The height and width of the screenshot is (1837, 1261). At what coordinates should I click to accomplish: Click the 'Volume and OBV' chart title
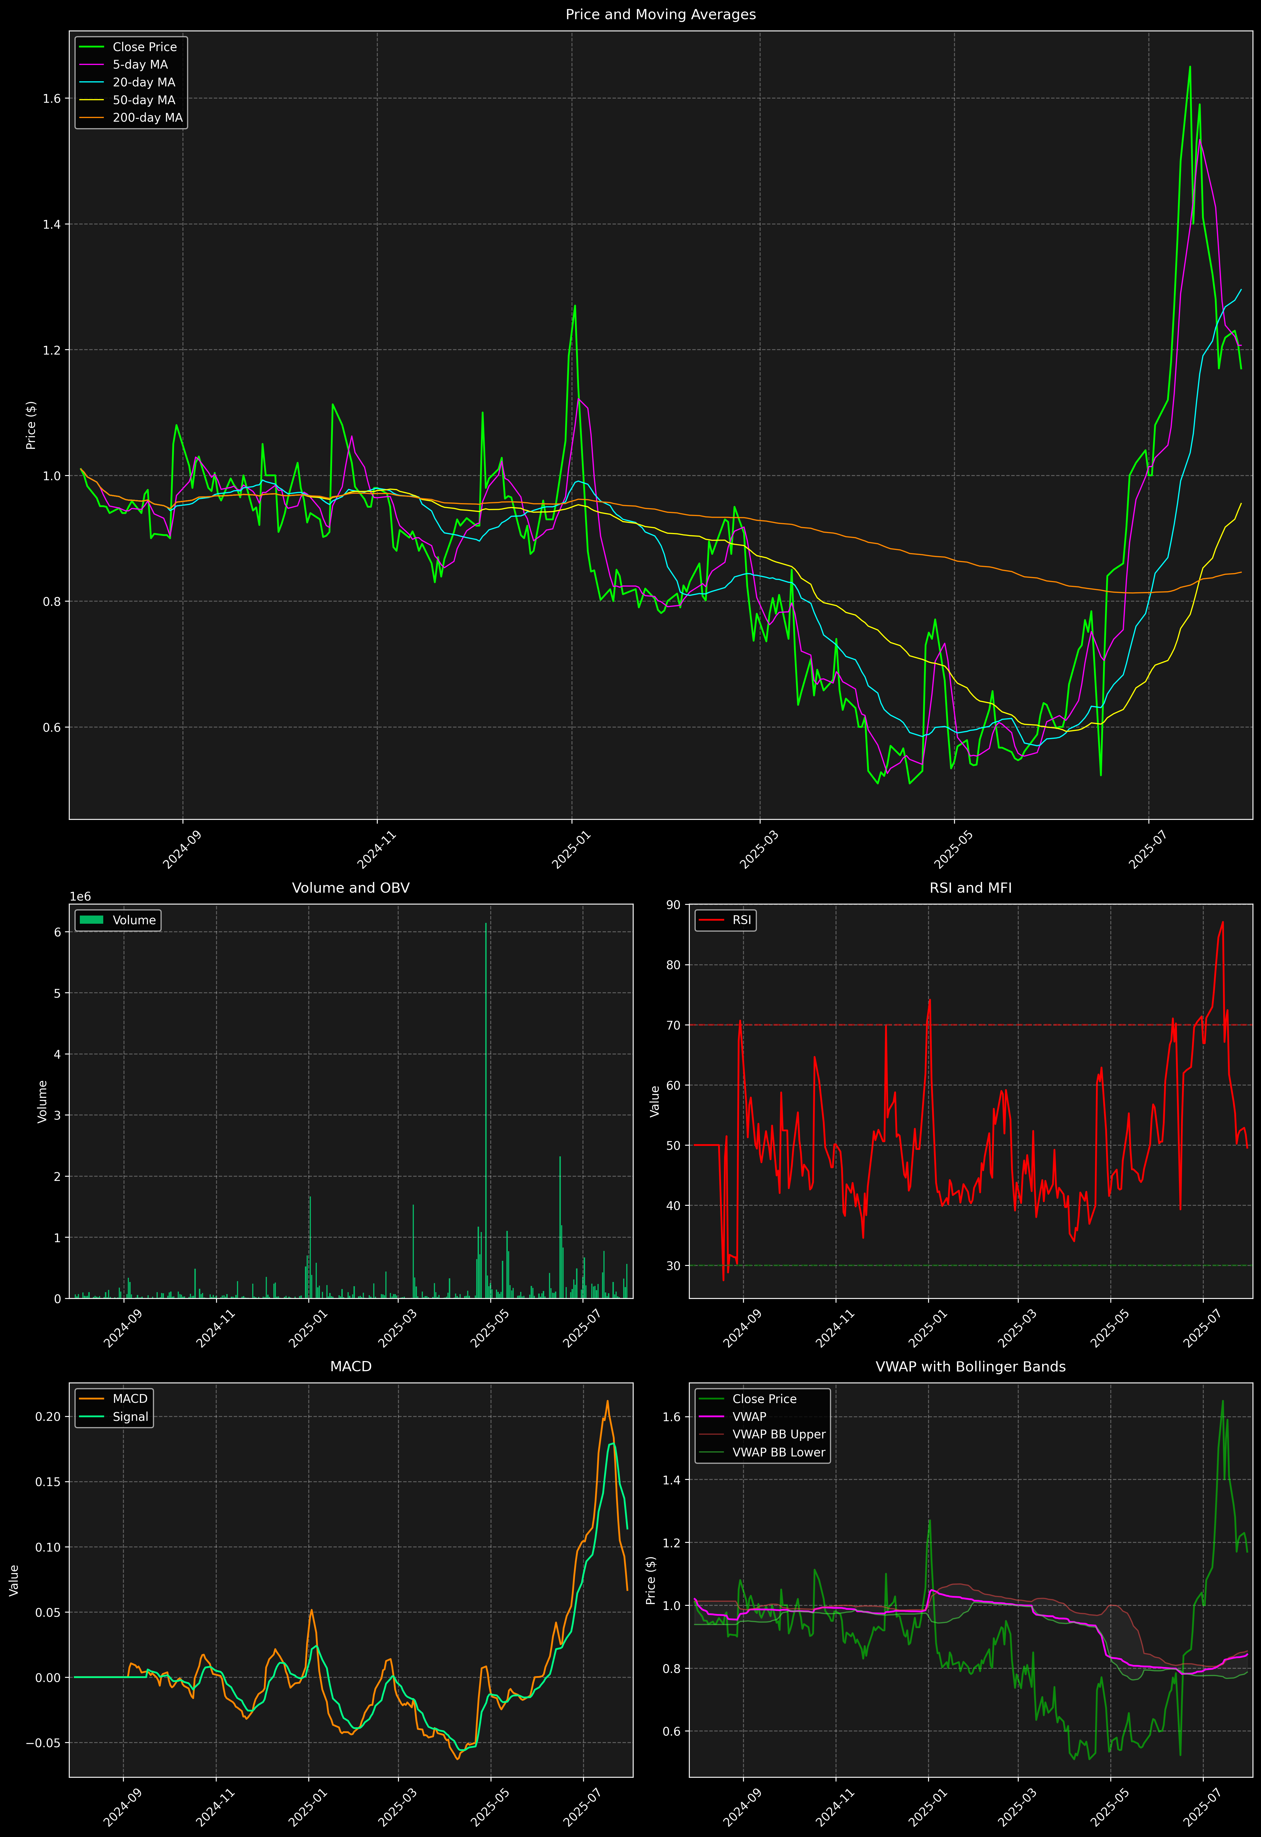351,888
